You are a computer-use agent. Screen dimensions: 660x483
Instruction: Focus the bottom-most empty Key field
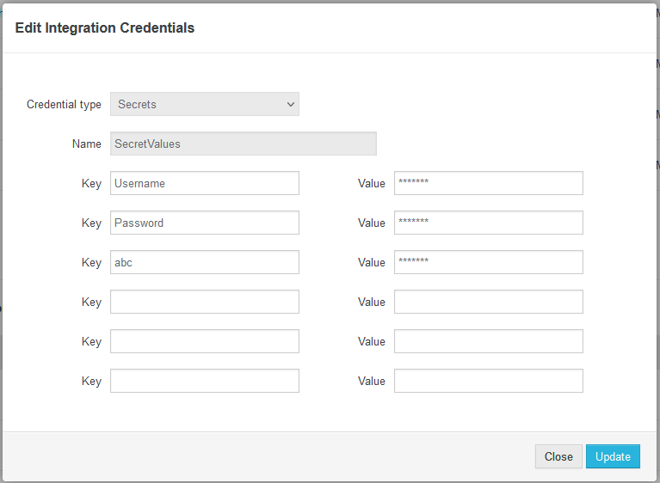(x=204, y=381)
